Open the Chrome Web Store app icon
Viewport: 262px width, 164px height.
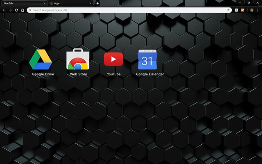click(x=78, y=59)
